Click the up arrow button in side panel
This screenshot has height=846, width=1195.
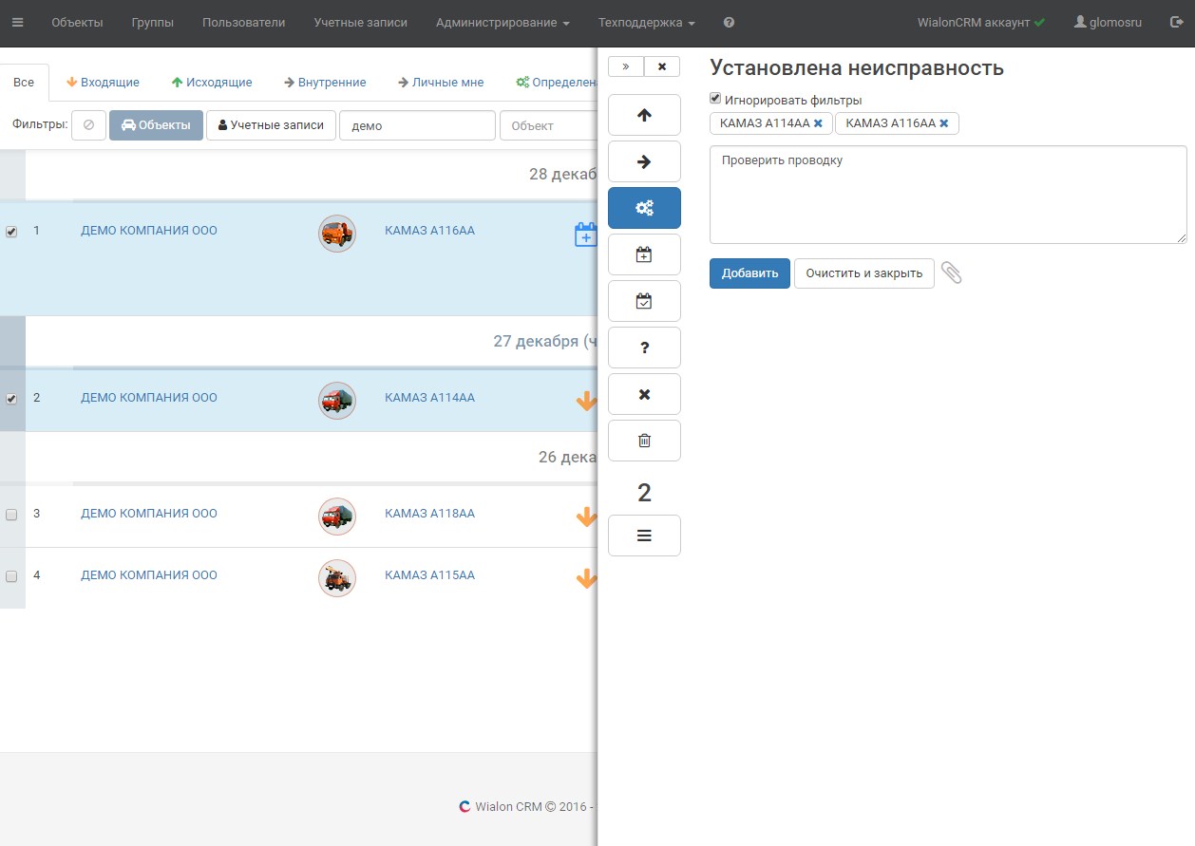(x=644, y=115)
